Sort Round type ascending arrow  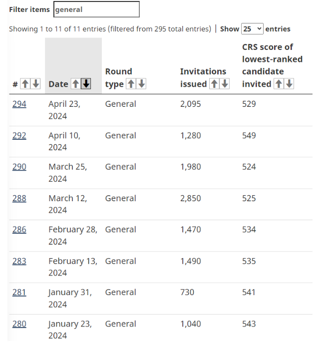click(x=131, y=84)
